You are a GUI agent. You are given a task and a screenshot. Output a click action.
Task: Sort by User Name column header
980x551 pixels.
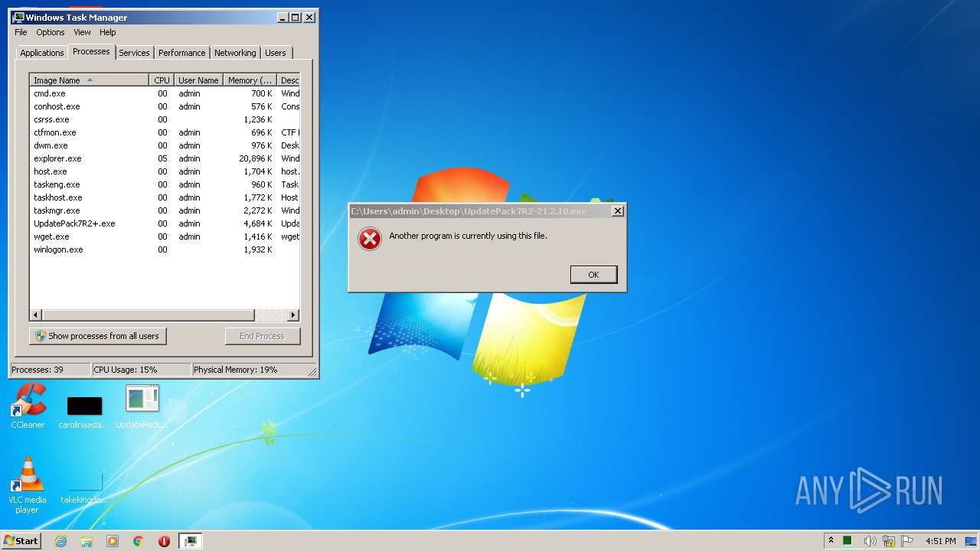click(x=198, y=80)
